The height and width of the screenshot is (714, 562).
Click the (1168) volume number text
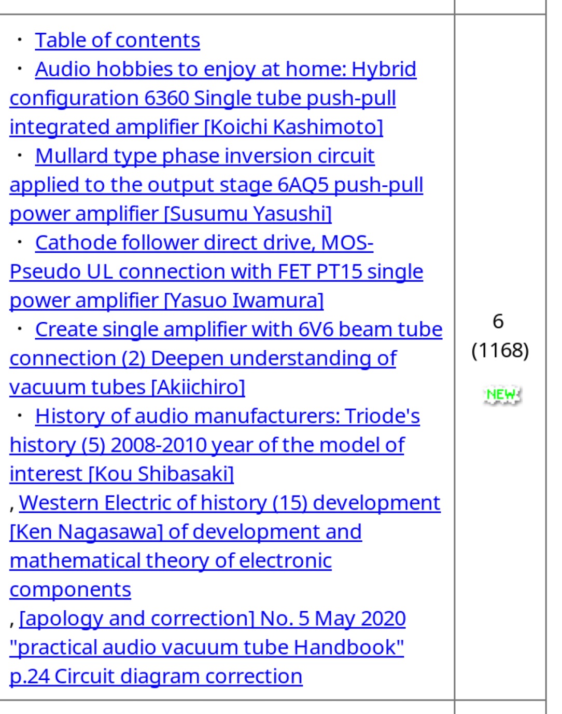pos(500,350)
